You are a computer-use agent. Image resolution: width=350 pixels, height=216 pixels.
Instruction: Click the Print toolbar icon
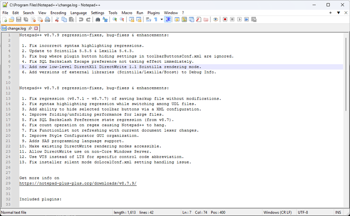[x=48, y=19]
